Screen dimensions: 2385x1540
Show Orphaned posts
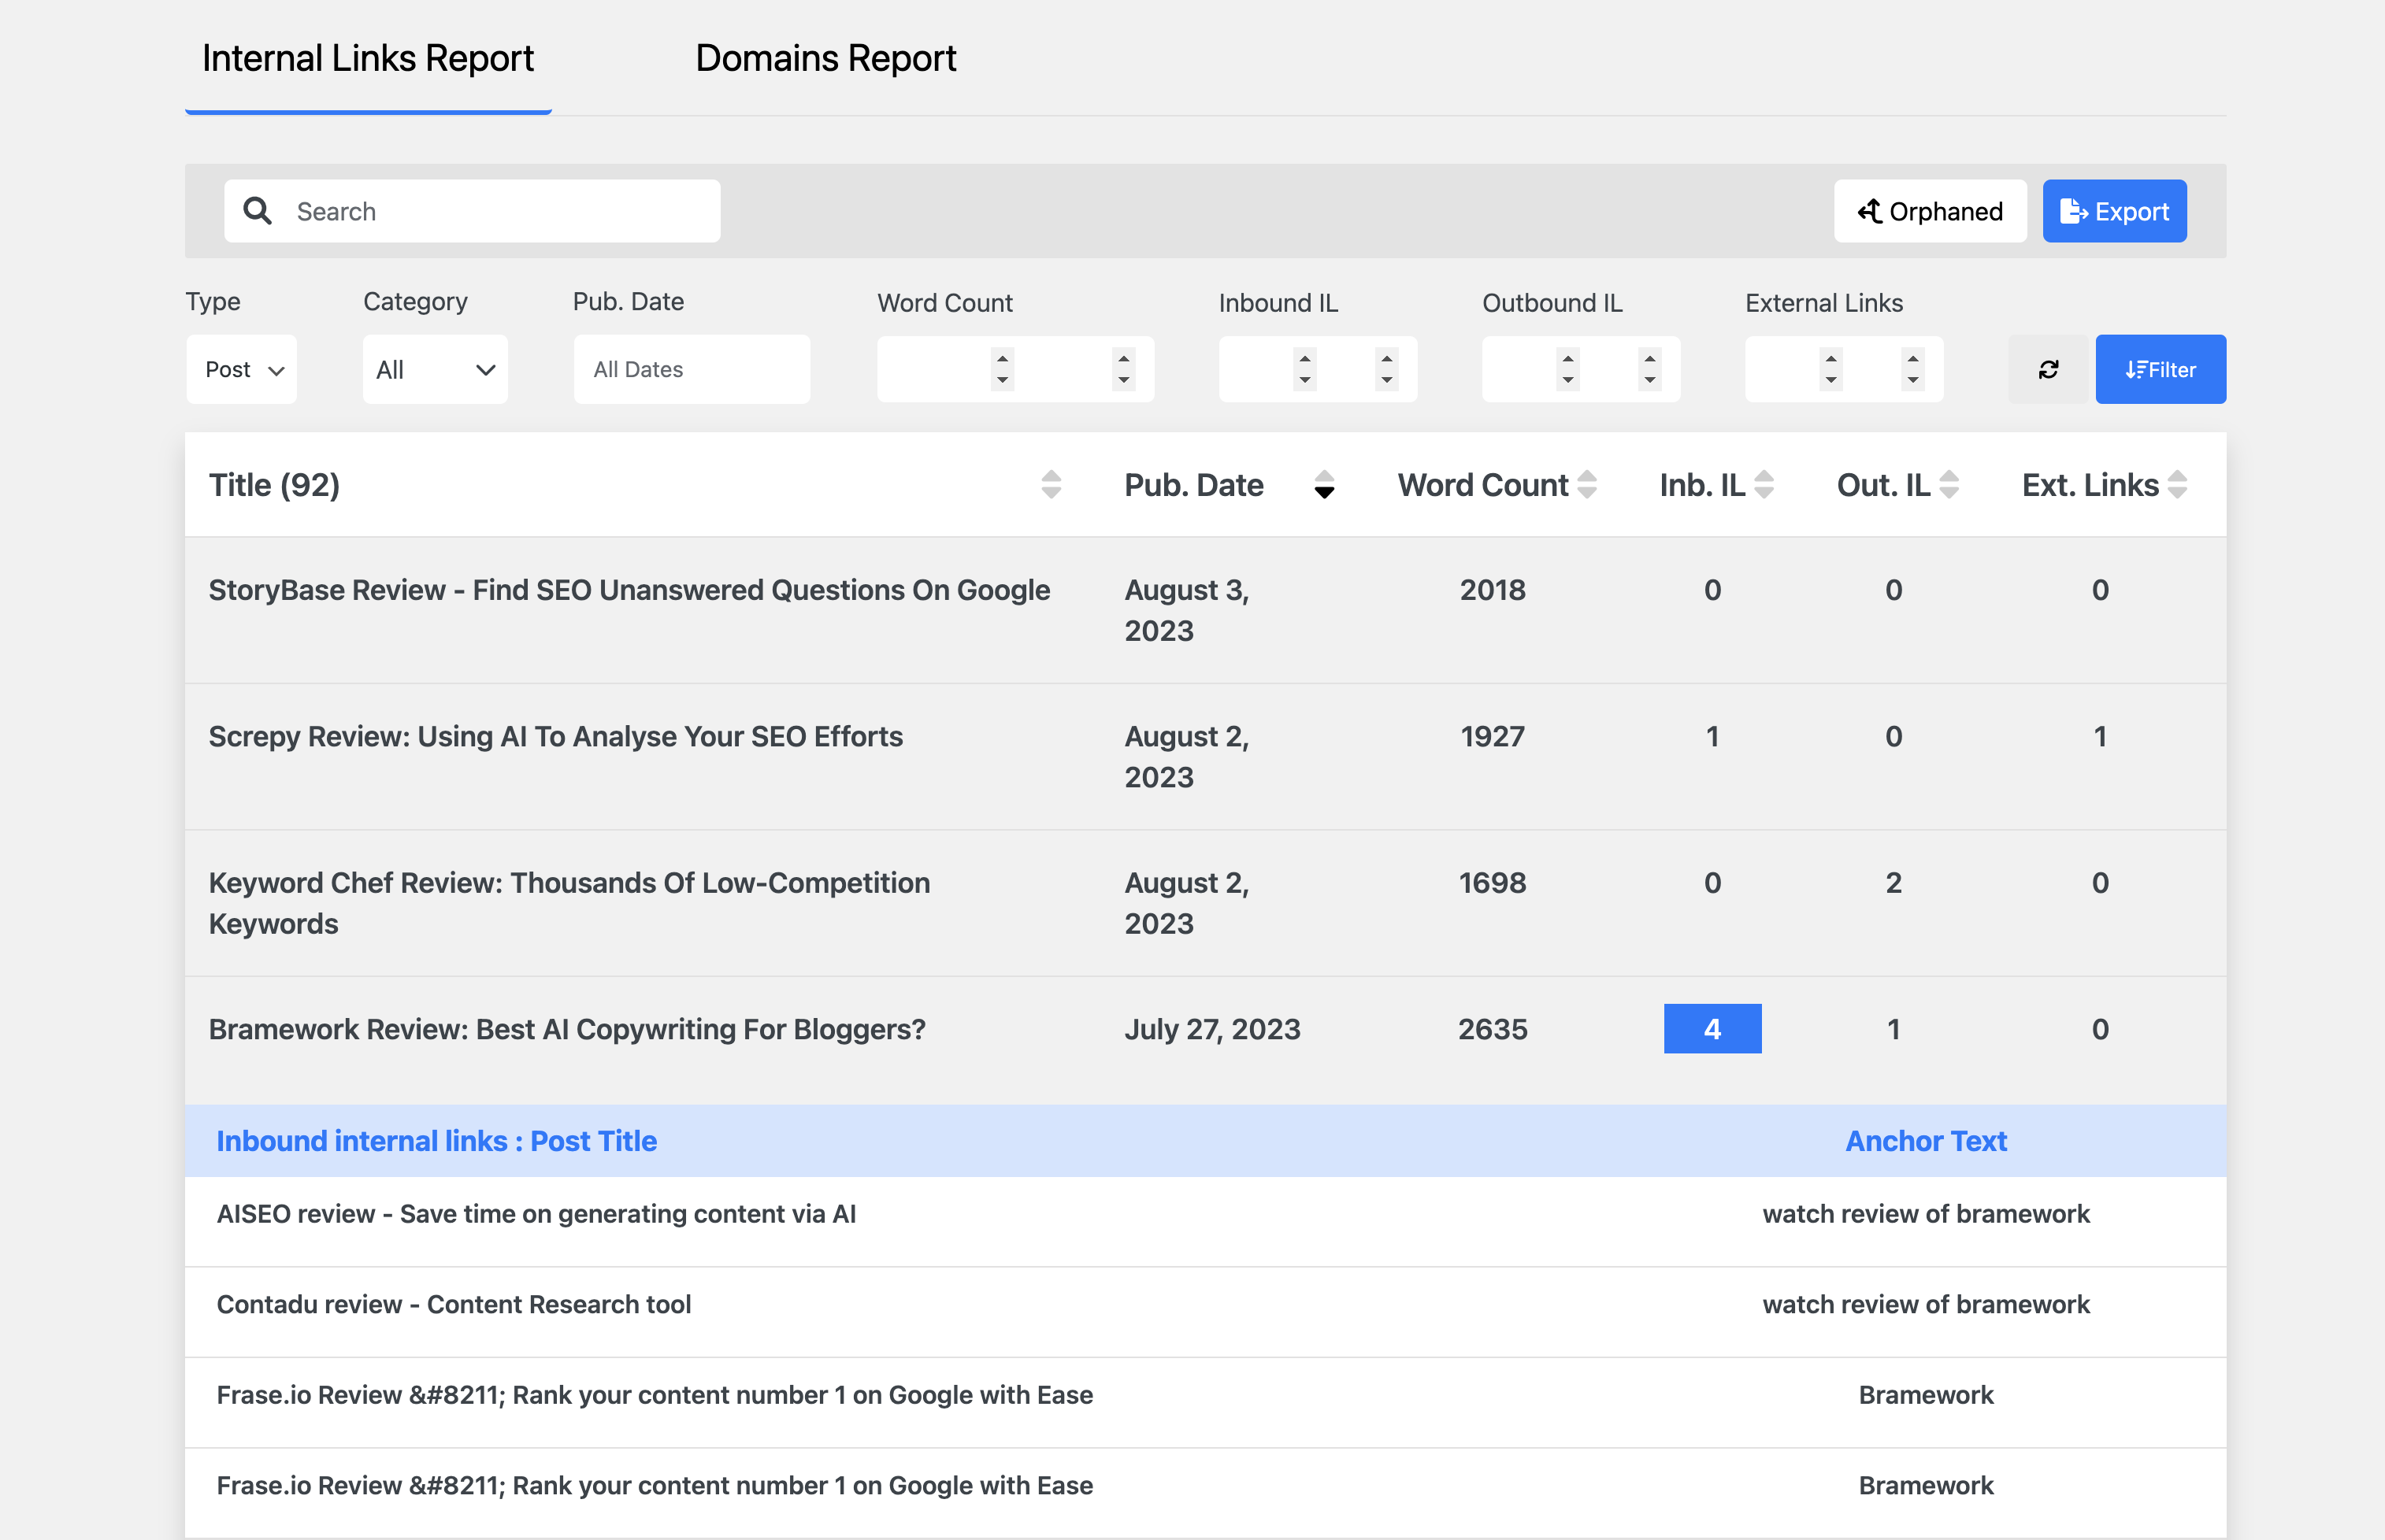[x=1930, y=211]
